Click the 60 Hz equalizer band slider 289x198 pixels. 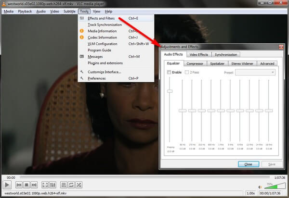point(183,111)
